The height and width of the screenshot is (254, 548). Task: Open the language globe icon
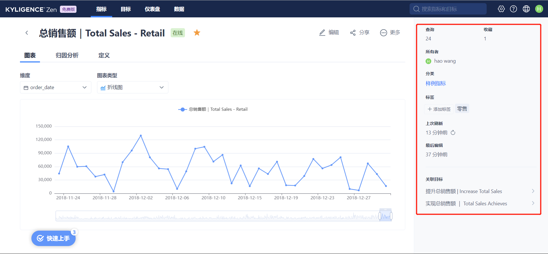coord(526,9)
